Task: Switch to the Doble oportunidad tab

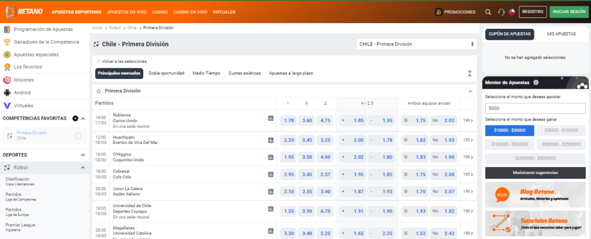Action: [x=166, y=73]
